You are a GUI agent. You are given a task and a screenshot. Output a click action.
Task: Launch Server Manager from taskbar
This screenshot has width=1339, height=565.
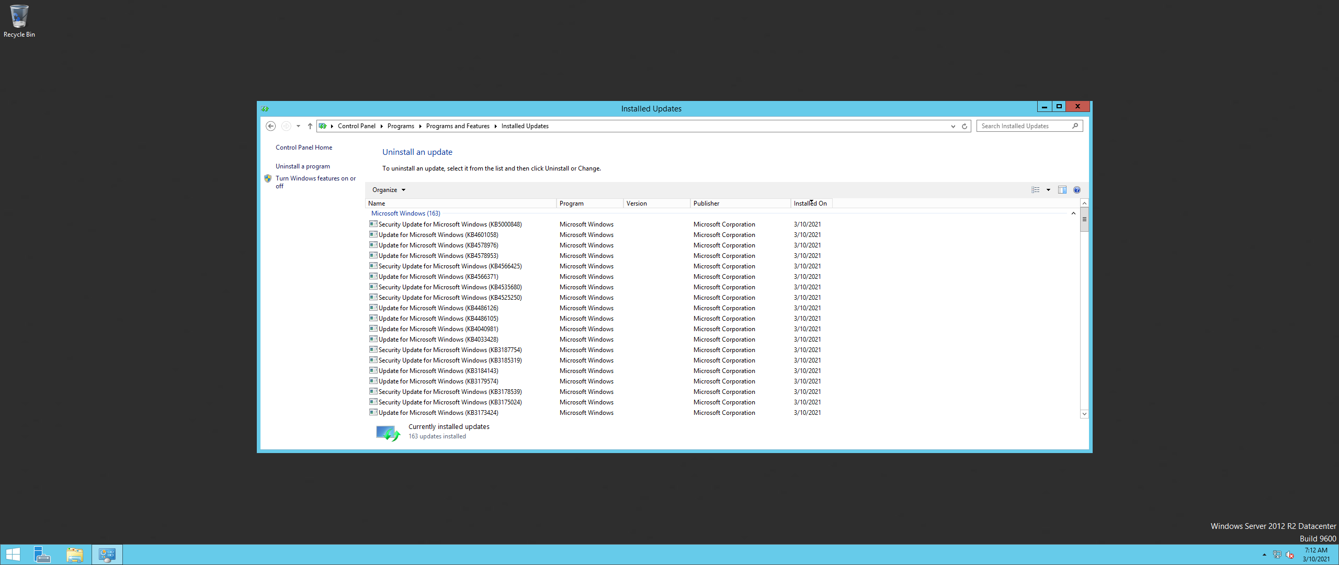42,555
